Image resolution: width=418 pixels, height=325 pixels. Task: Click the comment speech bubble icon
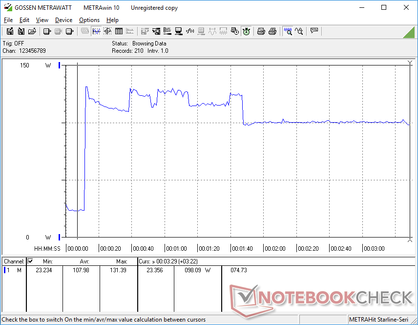coord(314,31)
